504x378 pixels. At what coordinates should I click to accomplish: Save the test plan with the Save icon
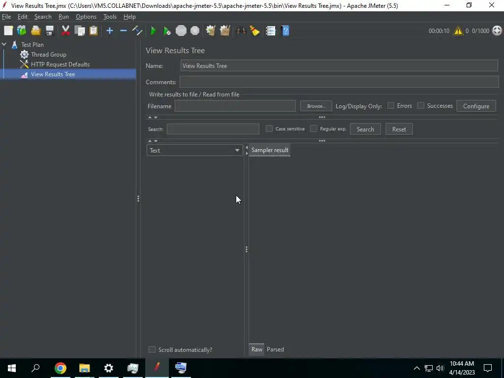50,31
